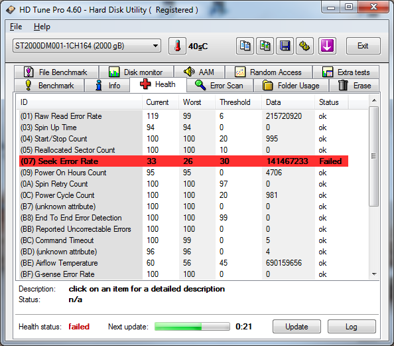Switch to the Disk monitor tab
Viewport: 394px width, 346px height.
(x=136, y=72)
